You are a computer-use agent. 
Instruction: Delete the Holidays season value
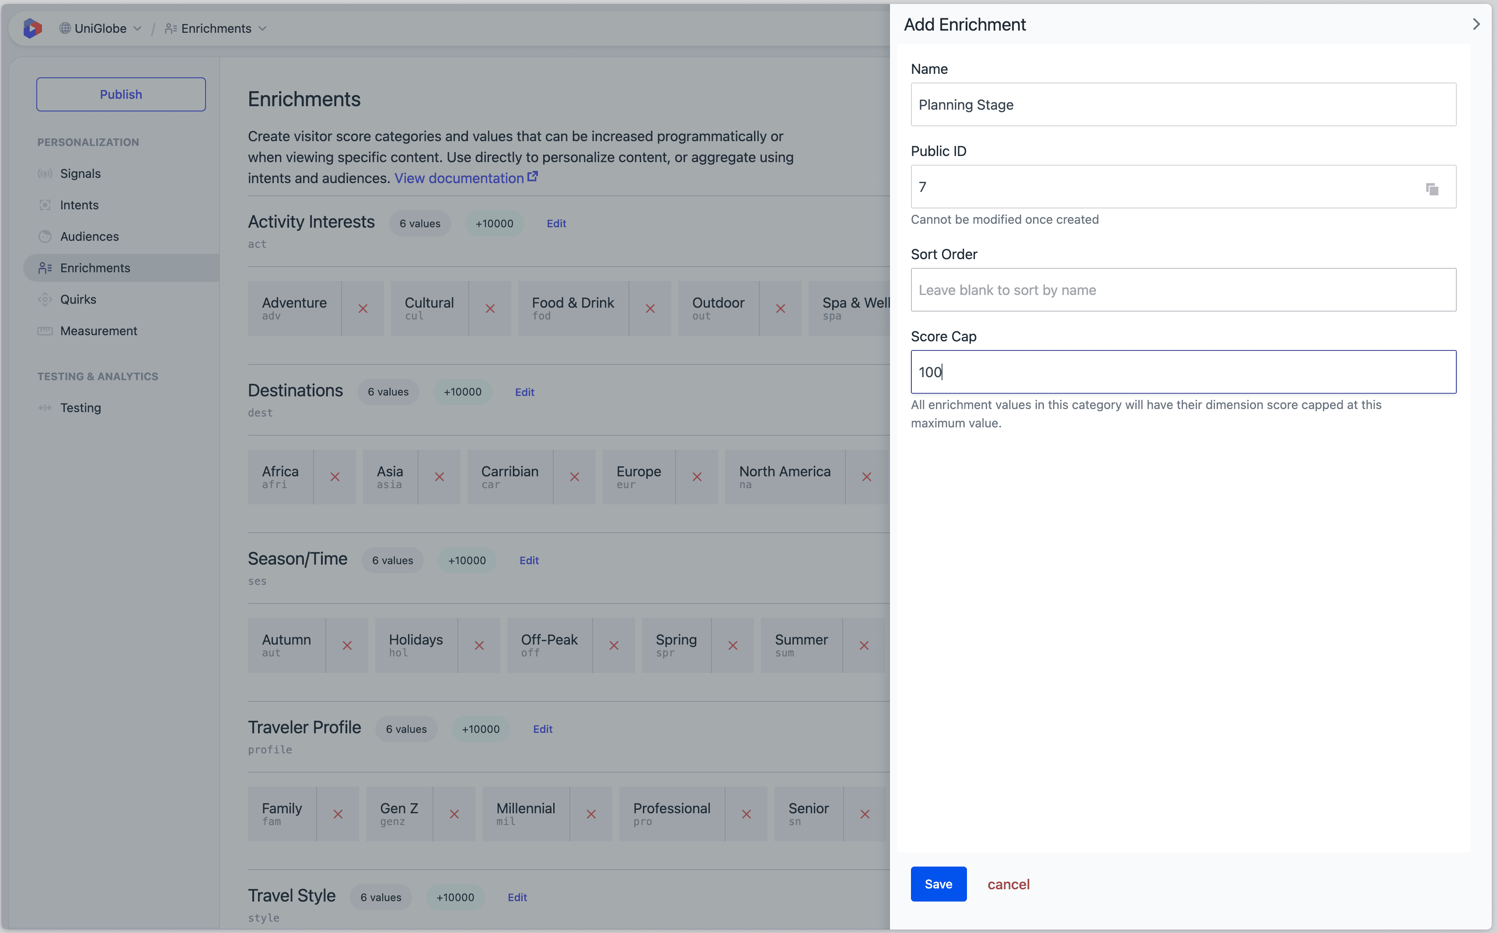tap(478, 645)
